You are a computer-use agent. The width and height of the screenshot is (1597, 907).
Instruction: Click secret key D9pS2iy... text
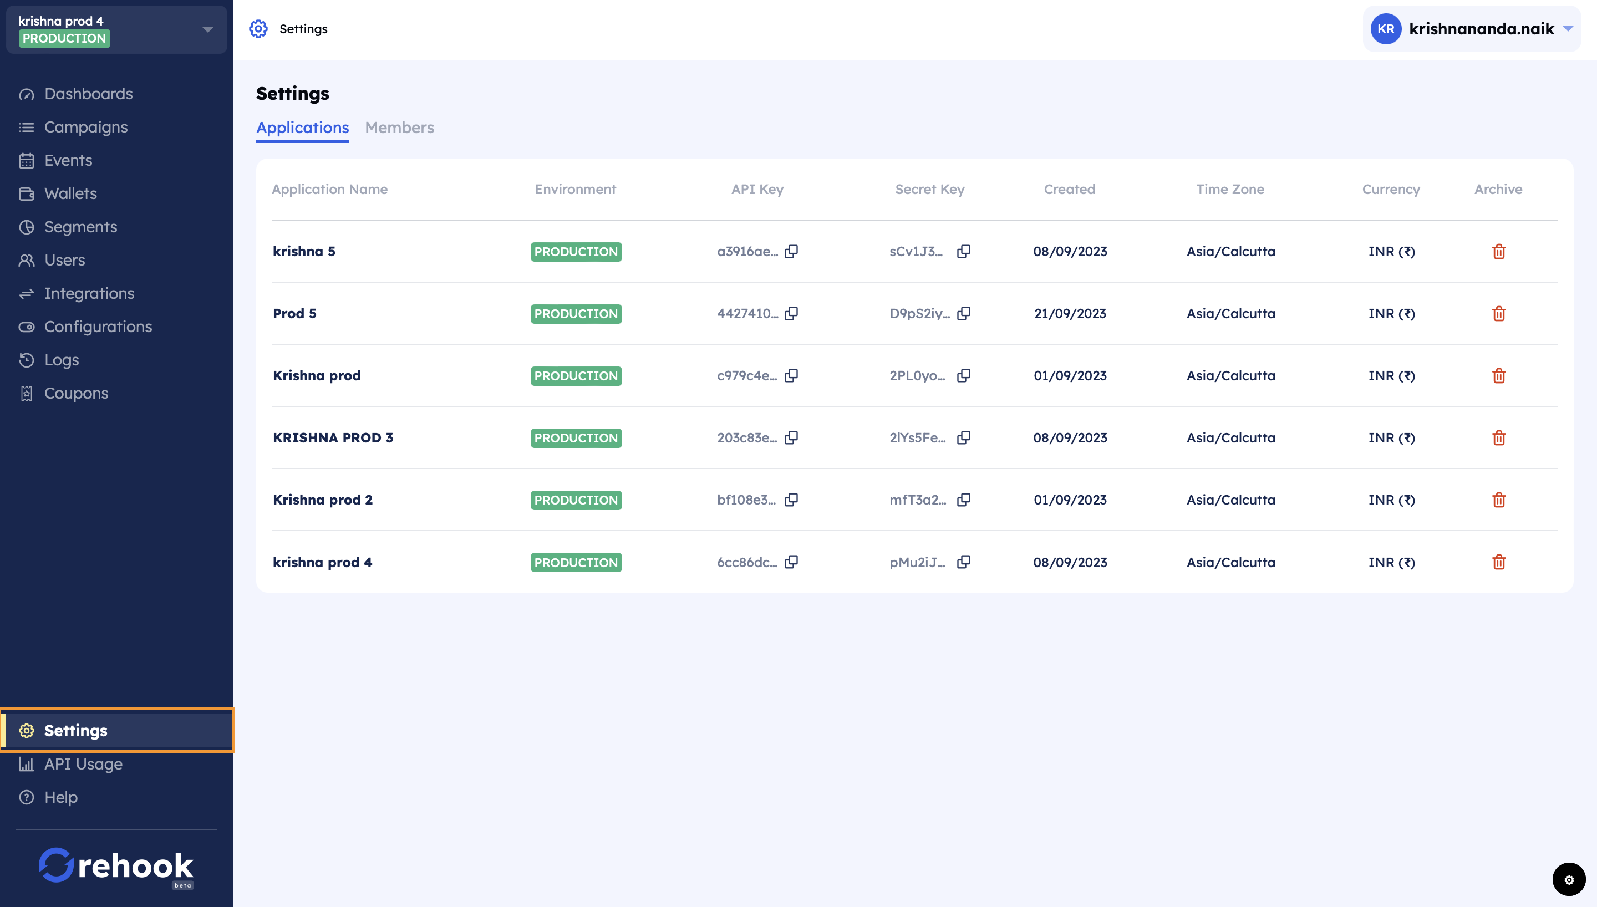point(920,313)
